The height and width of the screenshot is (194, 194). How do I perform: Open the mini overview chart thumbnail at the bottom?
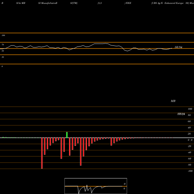point(96,186)
